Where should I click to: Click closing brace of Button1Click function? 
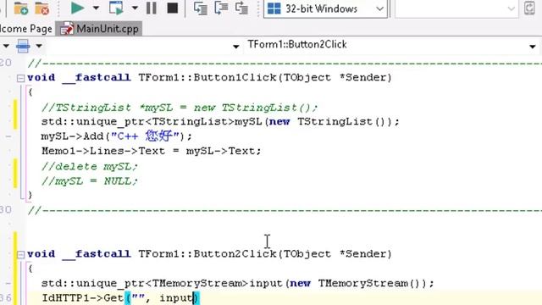30,195
